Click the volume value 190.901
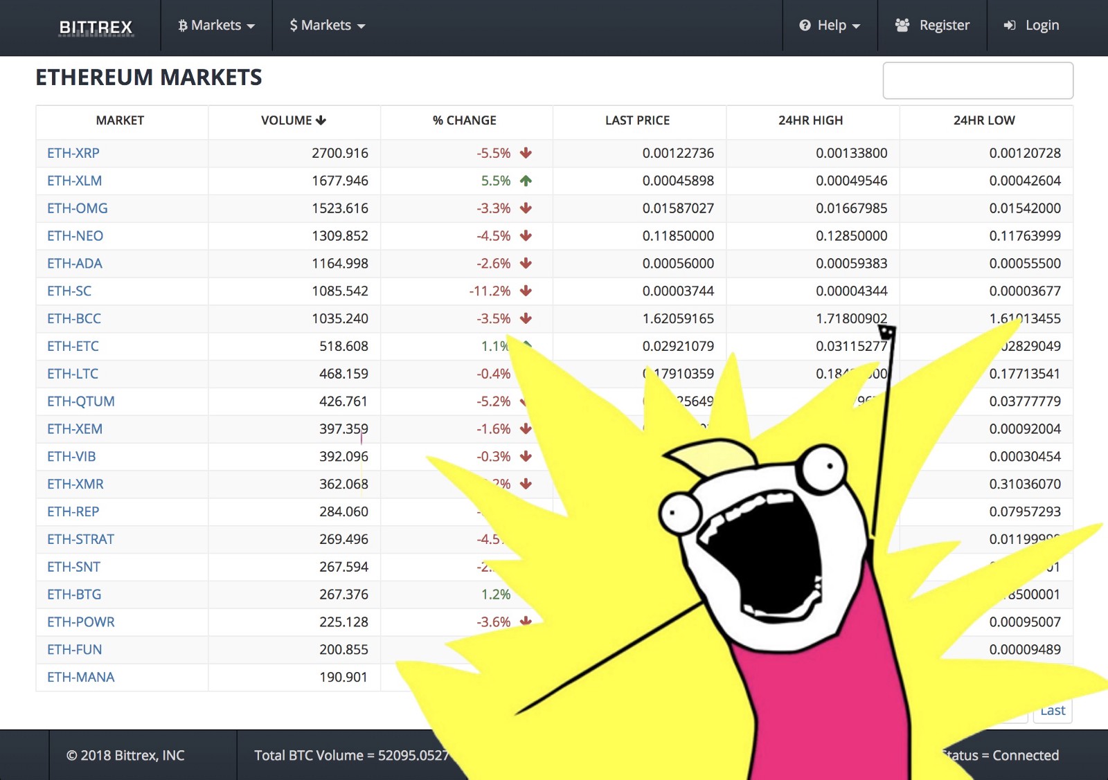 [x=343, y=678]
